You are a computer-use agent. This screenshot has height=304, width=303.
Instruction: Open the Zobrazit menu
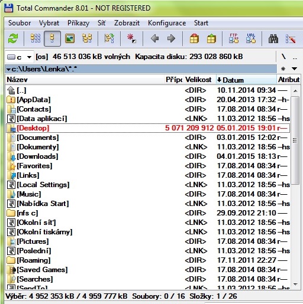click(x=127, y=23)
